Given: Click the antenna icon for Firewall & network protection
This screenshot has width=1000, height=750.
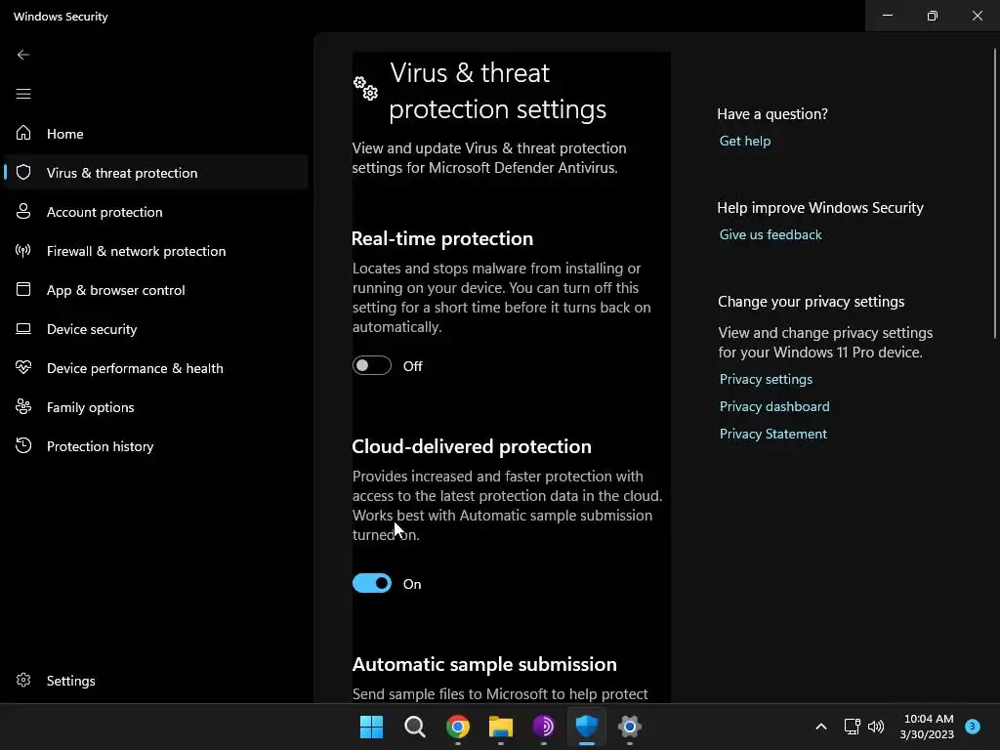Looking at the screenshot, I should tap(23, 250).
